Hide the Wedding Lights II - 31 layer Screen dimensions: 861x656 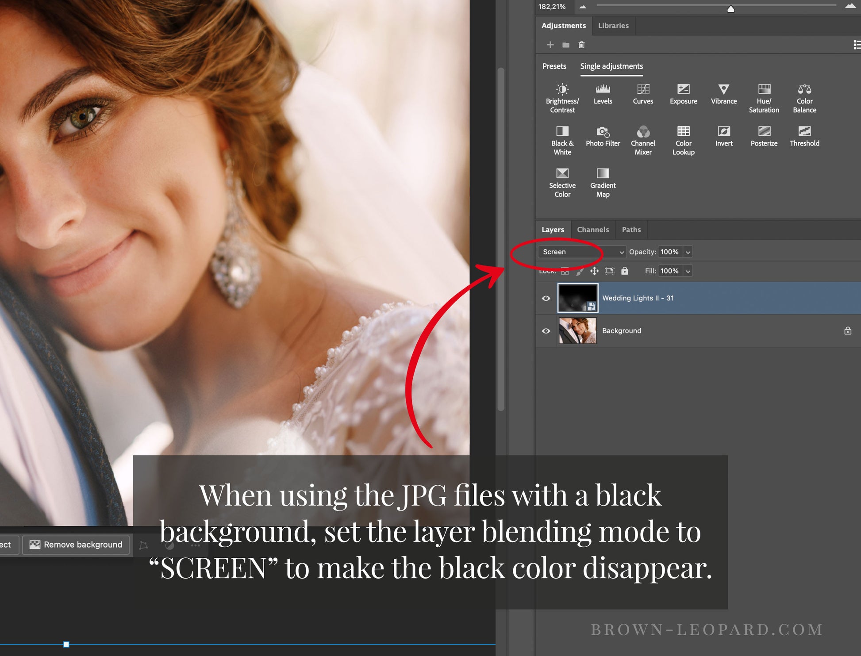546,298
